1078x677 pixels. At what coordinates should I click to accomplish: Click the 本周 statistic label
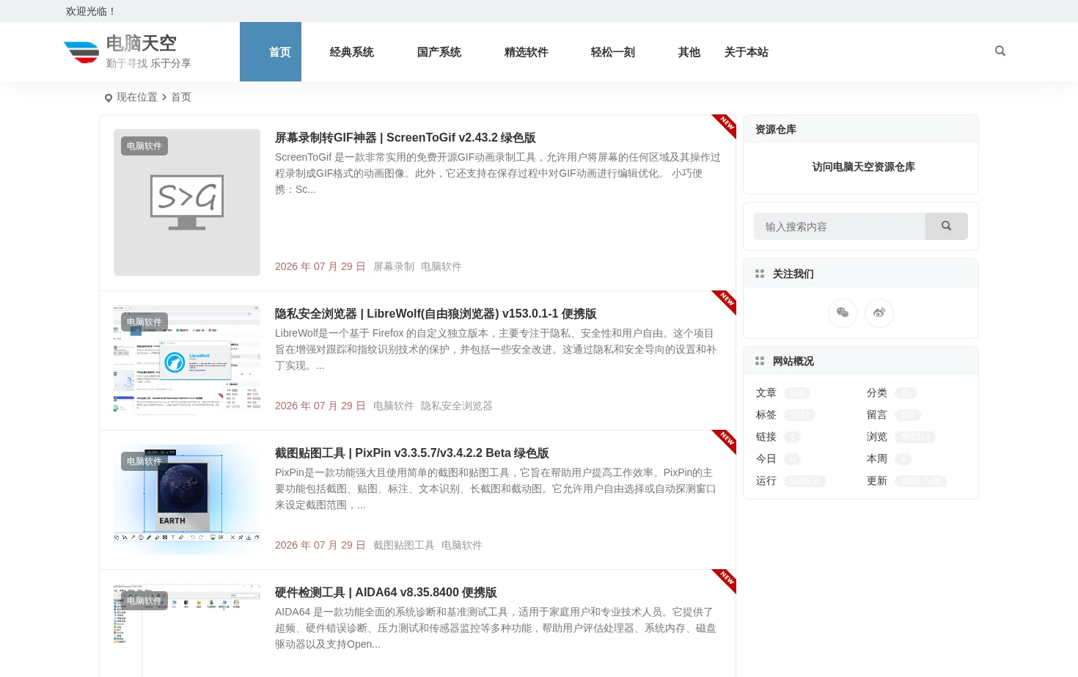(877, 459)
